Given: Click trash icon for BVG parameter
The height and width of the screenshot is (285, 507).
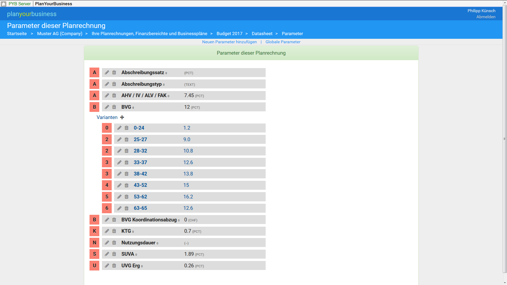Looking at the screenshot, I should pos(114,107).
